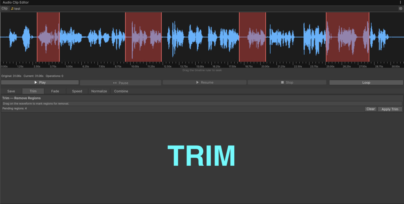Switch to the Normalize tab
404x204 pixels.
99,91
